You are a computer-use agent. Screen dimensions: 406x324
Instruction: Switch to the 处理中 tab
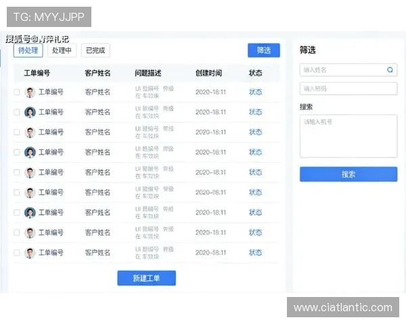62,51
